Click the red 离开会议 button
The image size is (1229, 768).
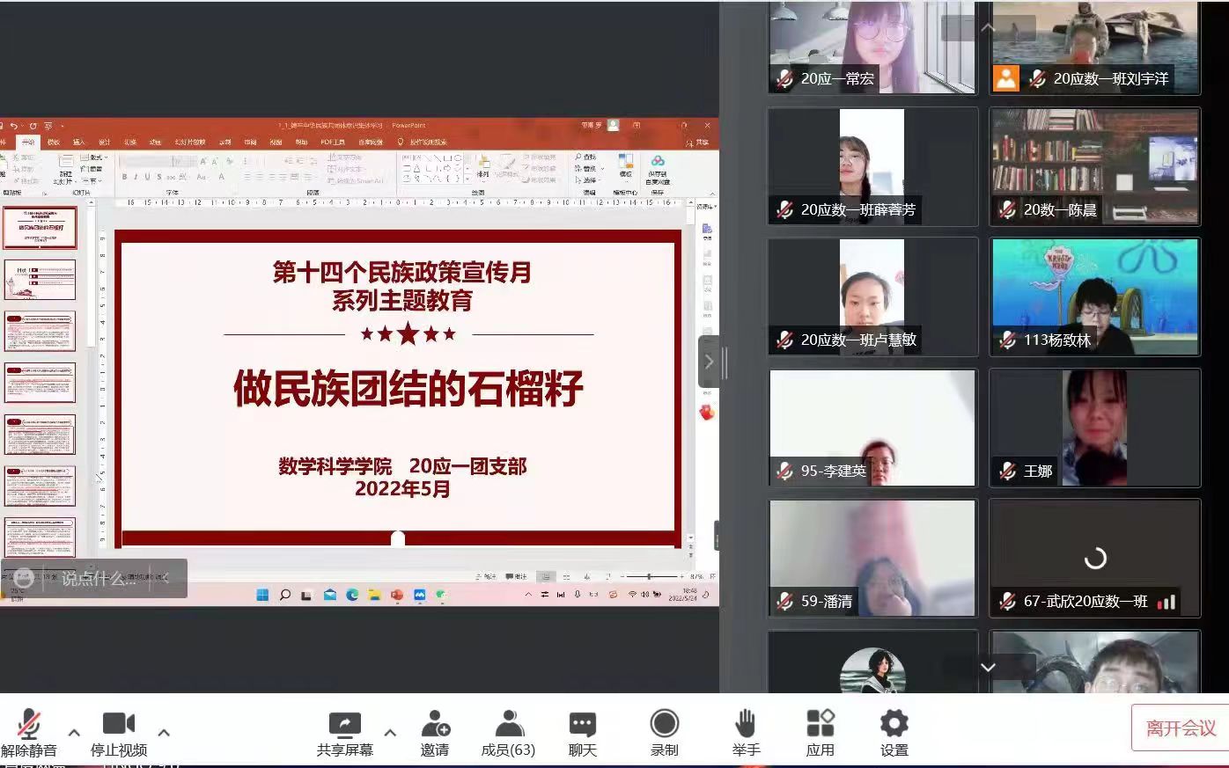1180,728
